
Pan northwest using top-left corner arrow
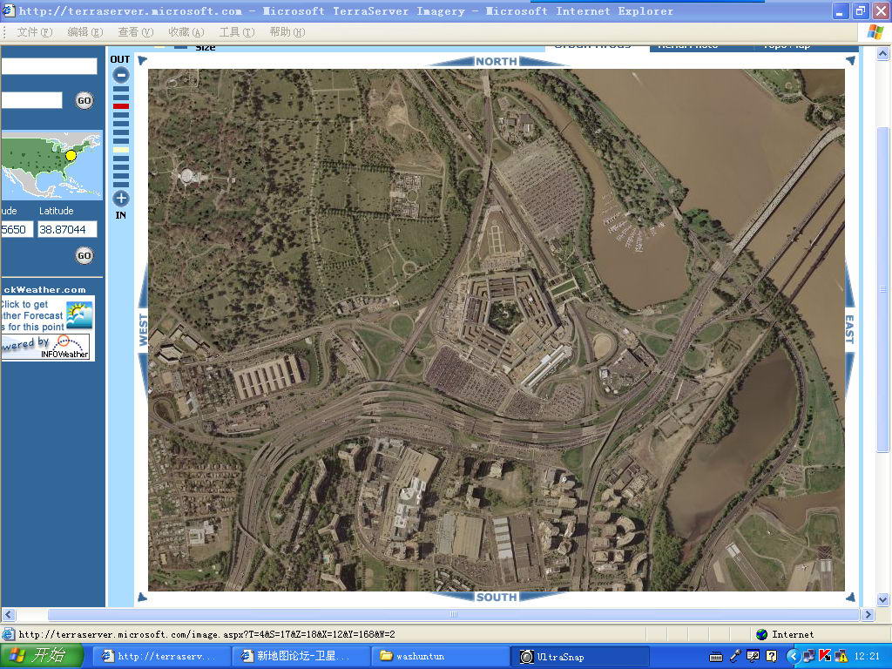(x=142, y=60)
